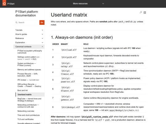Viewport: 166px width, 124px height.
Task: Click the ROLE column header
Action: [86, 44]
